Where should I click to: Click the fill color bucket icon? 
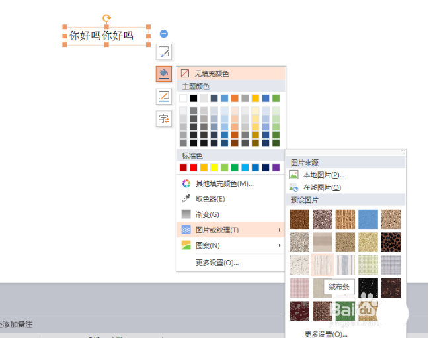pos(164,74)
